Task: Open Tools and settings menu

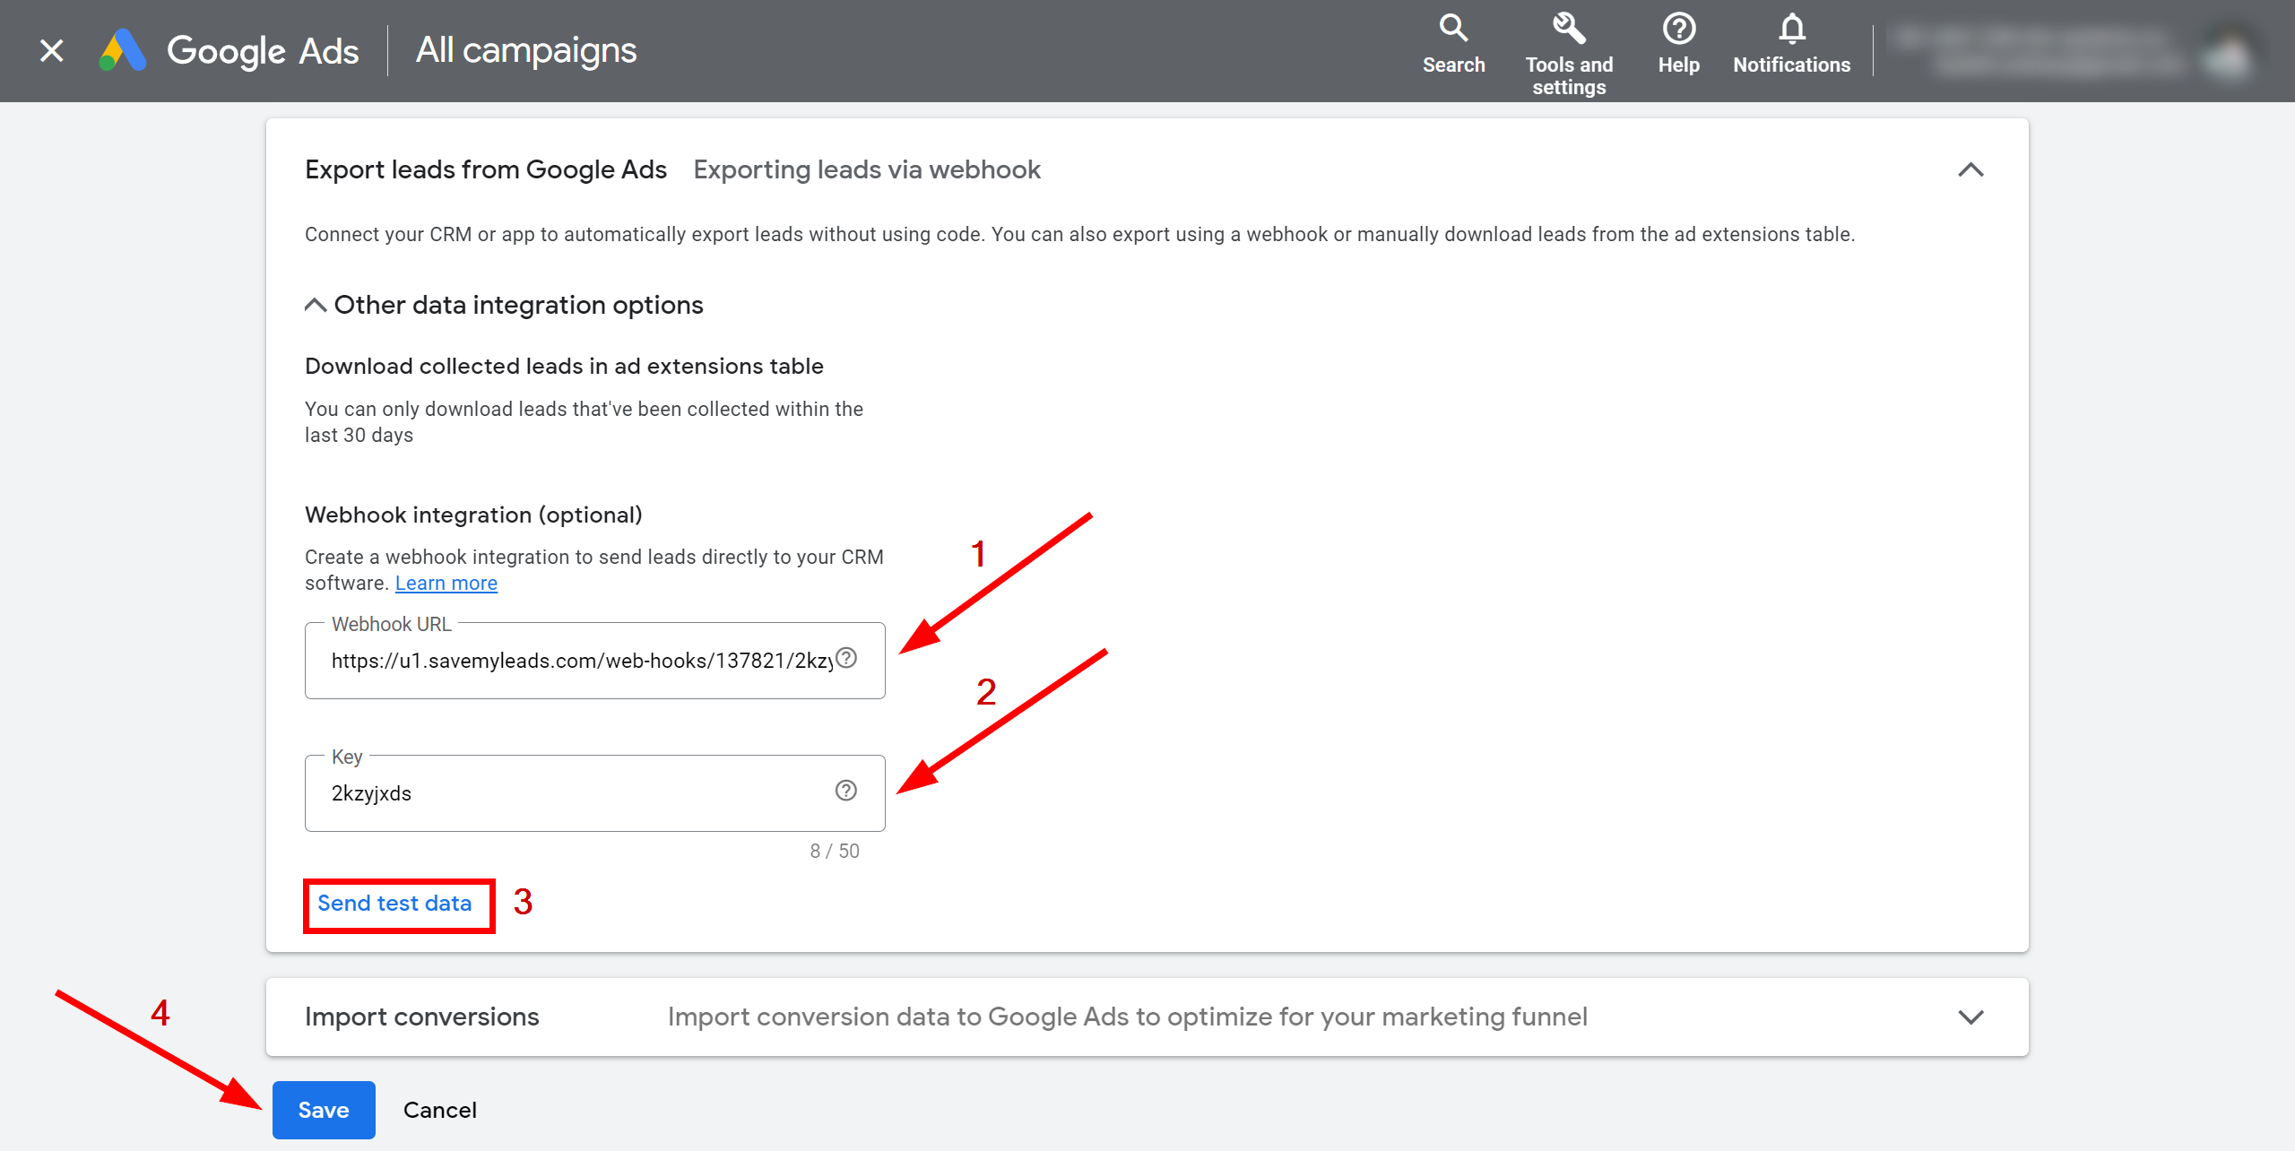Action: coord(1569,54)
